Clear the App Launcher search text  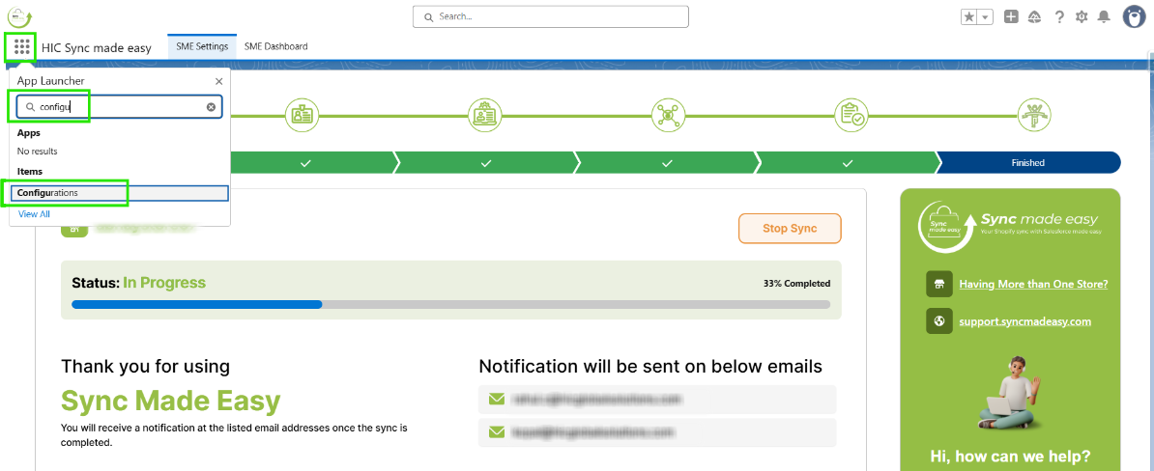211,107
